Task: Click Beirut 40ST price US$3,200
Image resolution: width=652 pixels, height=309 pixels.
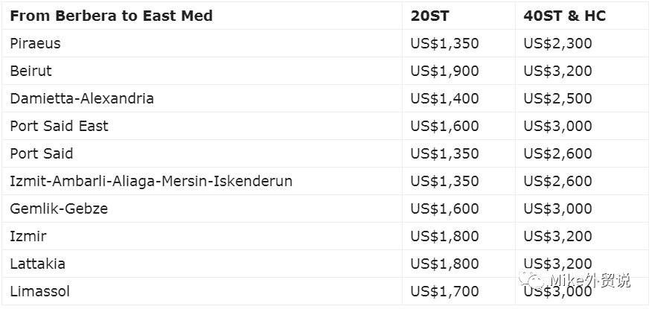Action: [557, 71]
